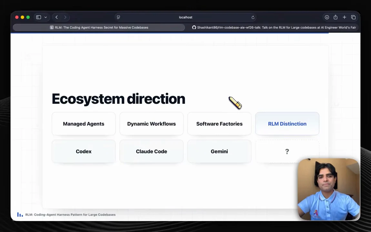
Task: Add a new tab with plus icon
Action: pyautogui.click(x=345, y=17)
